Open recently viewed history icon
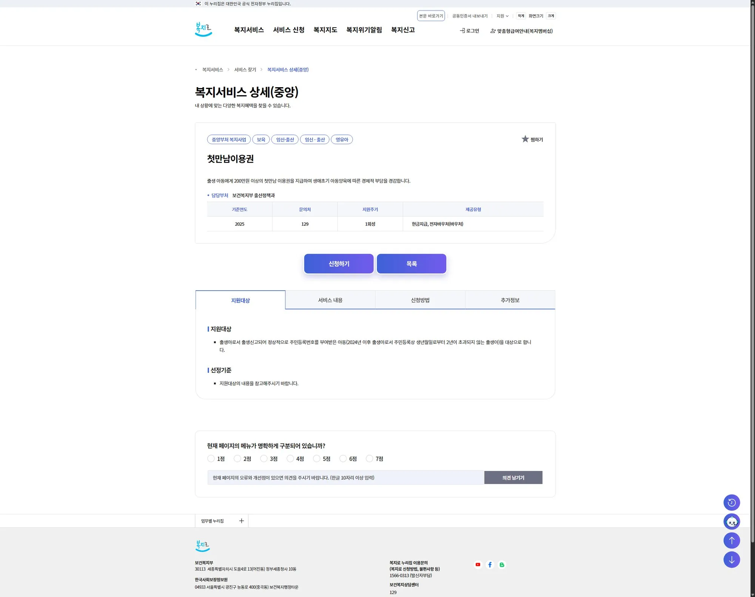Viewport: 755px width, 597px height. coord(731,502)
